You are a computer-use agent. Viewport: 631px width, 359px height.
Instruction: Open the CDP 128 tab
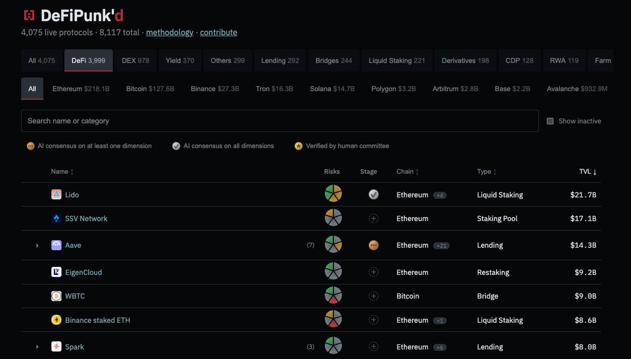coord(520,60)
